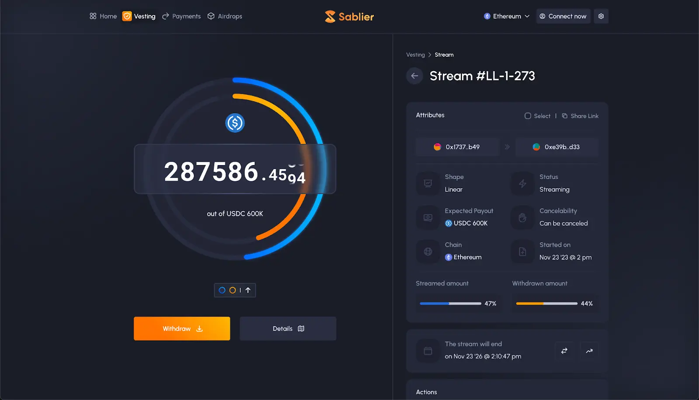Image resolution: width=699 pixels, height=400 pixels.
Task: Click the Expected Payout icon
Action: 428,217
